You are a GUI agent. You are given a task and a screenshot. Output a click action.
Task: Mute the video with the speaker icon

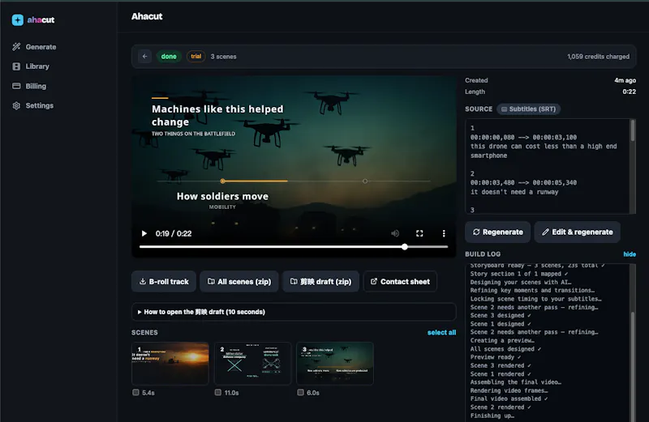(395, 233)
